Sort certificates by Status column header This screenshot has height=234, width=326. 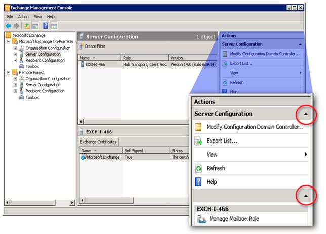180,151
